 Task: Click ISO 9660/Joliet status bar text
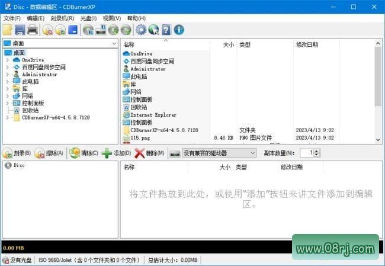(x=90, y=260)
